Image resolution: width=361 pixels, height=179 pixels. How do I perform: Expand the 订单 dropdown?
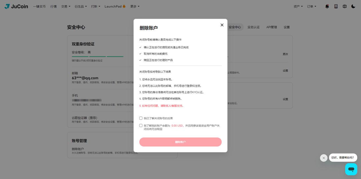point(312,6)
